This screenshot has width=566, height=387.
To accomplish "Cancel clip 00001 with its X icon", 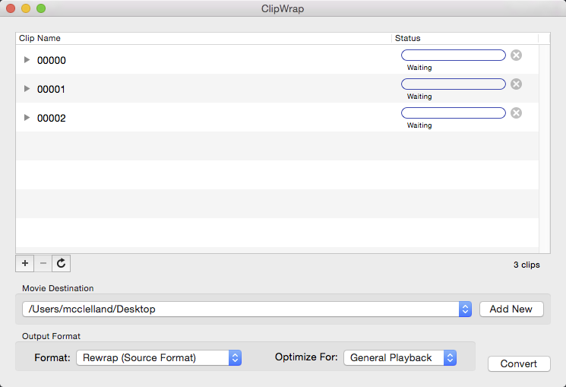I will coord(516,84).
